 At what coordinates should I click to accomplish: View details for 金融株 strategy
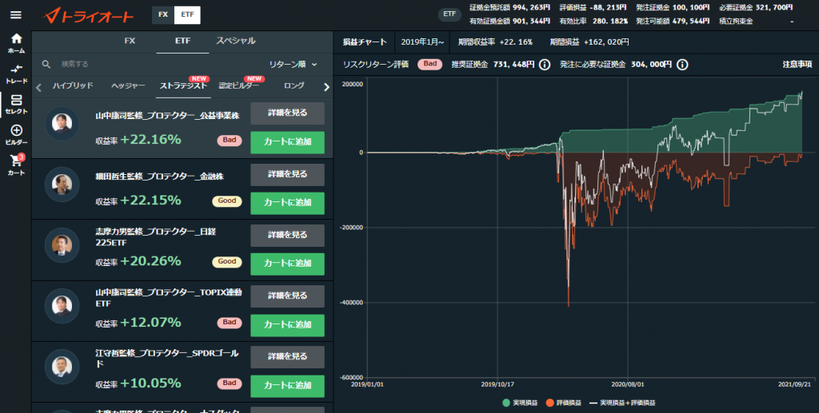pos(287,174)
